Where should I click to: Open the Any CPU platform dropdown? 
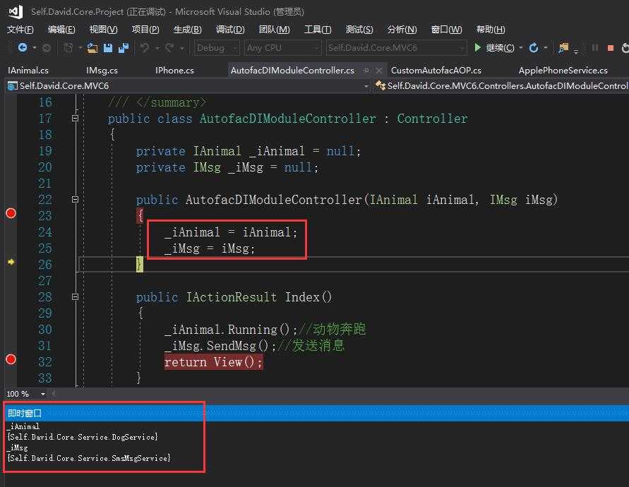[283, 48]
